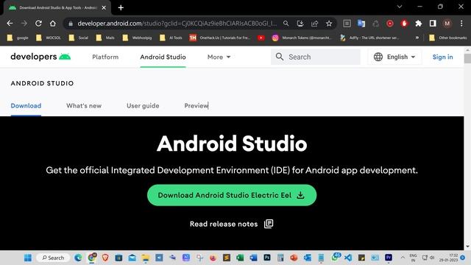Click Download Android Studio Electric Eel button
The width and height of the screenshot is (471, 265).
(x=232, y=195)
